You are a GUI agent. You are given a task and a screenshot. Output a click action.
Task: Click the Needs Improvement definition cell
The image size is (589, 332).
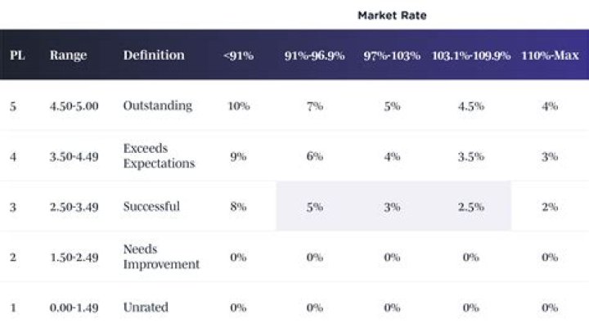(x=161, y=257)
